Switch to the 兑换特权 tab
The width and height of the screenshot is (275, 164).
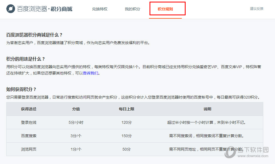pyautogui.click(x=100, y=9)
